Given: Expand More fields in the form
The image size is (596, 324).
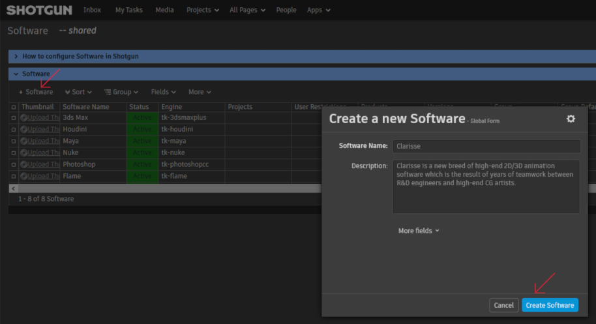Looking at the screenshot, I should coord(419,231).
